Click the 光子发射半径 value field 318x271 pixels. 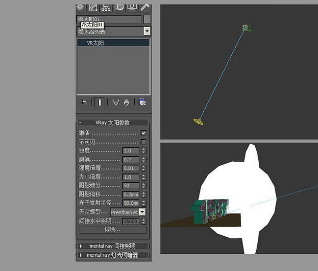pyautogui.click(x=131, y=203)
